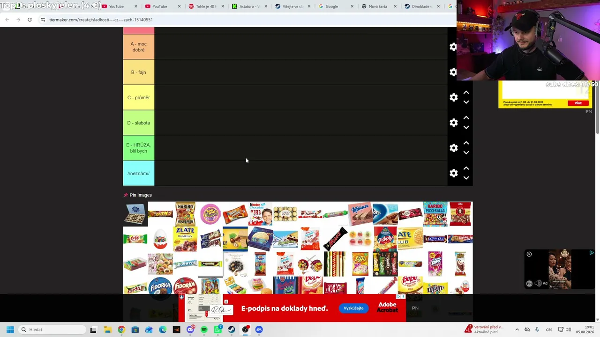Image resolution: width=600 pixels, height=337 pixels.
Task: Move D - slabota tier up
Action: coord(466,118)
